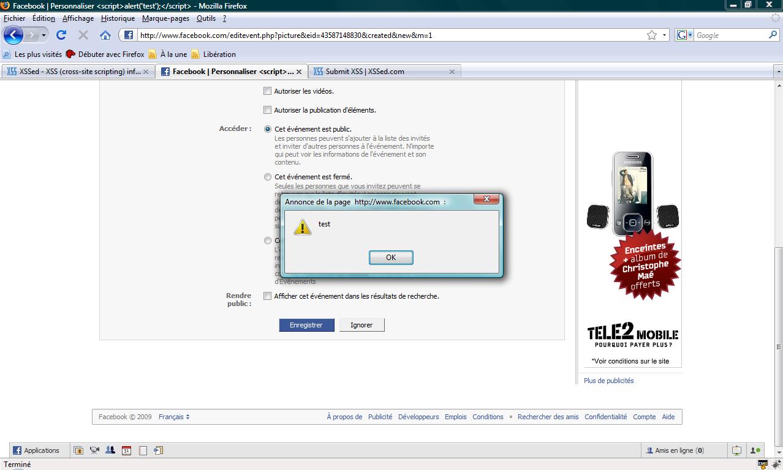Click the 'Plus de publicités' link
This screenshot has height=470, width=783.
pyautogui.click(x=608, y=381)
